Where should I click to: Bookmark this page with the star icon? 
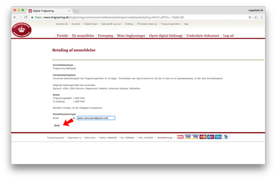click(250, 17)
